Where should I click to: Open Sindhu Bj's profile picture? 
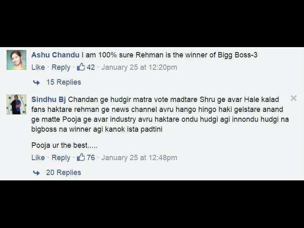click(x=17, y=104)
